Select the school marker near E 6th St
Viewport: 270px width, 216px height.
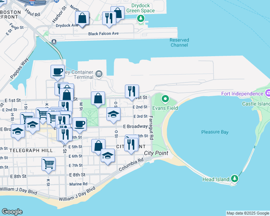point(108,155)
